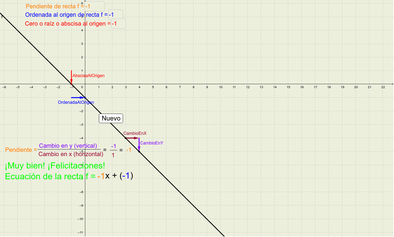The image size is (394, 237).
Task: Select the orange Pendiente formula label
Action: (x=19, y=150)
